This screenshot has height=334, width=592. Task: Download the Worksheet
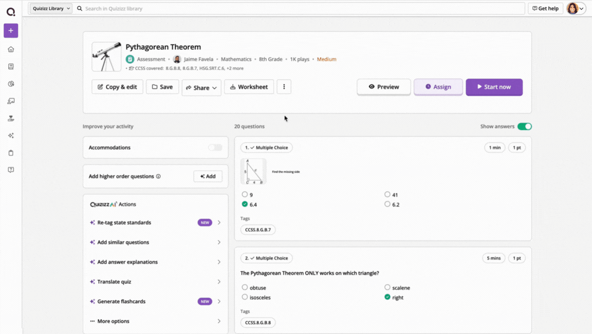coord(249,87)
